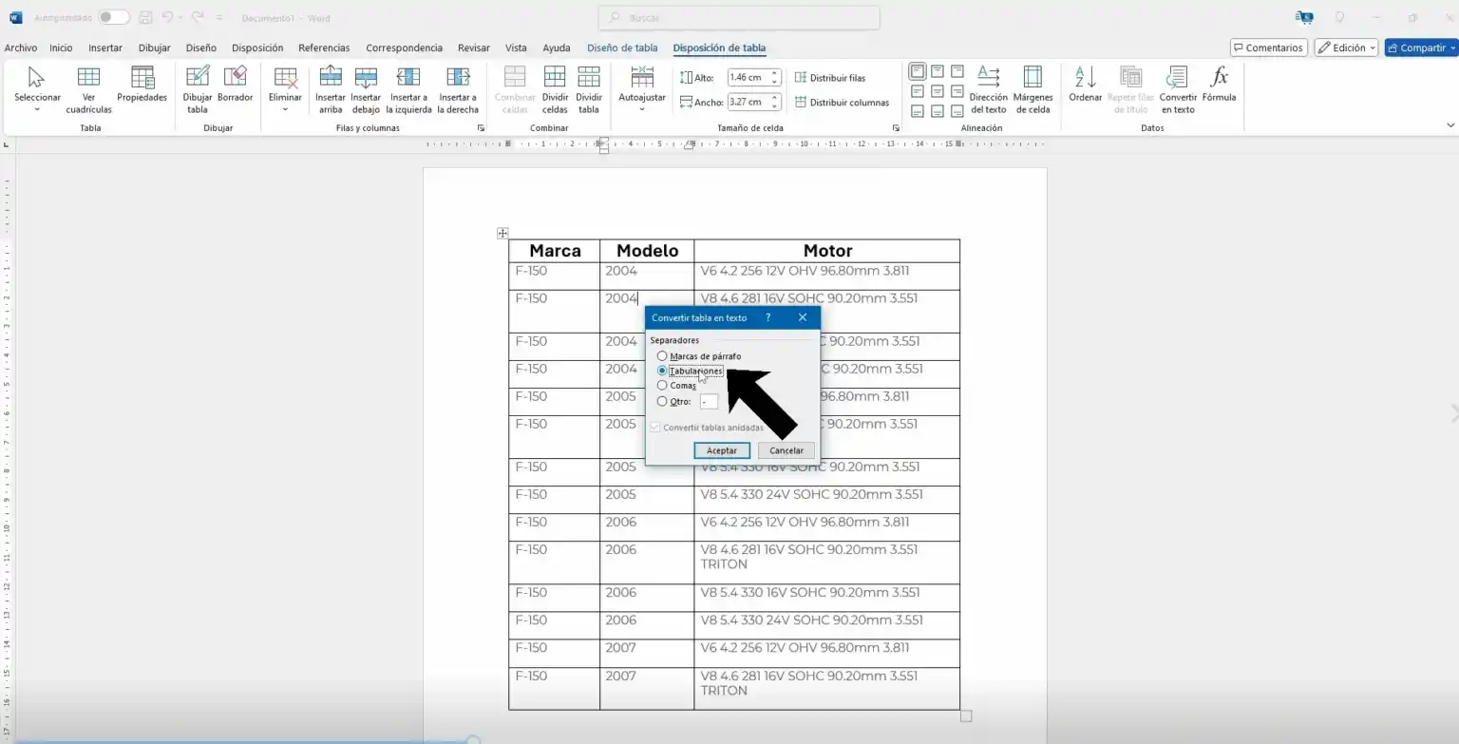Open the Referencias tab

point(324,48)
